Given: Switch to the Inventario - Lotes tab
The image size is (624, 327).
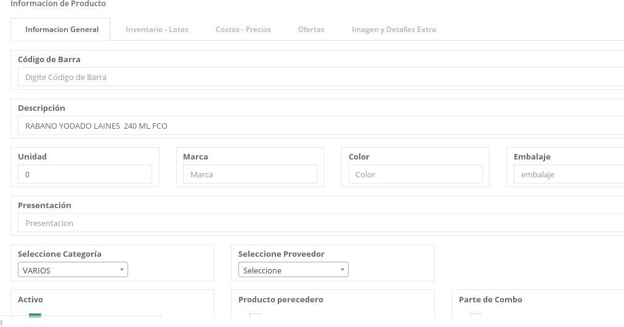Looking at the screenshot, I should click(x=157, y=29).
